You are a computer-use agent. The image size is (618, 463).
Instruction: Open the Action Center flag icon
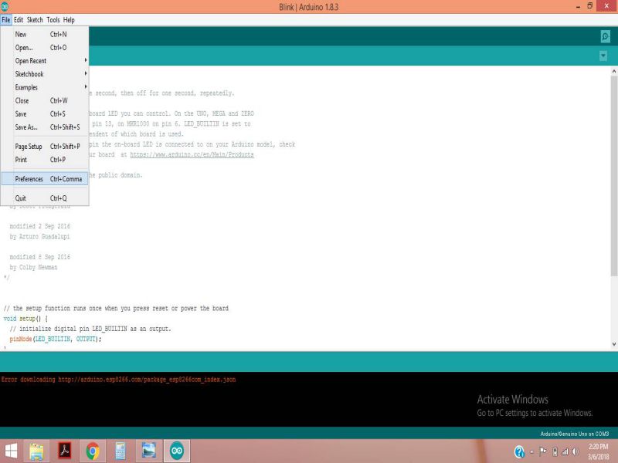pyautogui.click(x=543, y=451)
